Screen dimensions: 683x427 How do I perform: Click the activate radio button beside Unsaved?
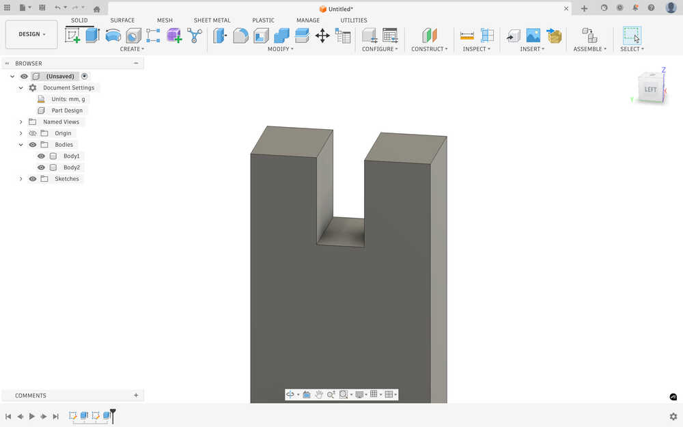tap(85, 77)
